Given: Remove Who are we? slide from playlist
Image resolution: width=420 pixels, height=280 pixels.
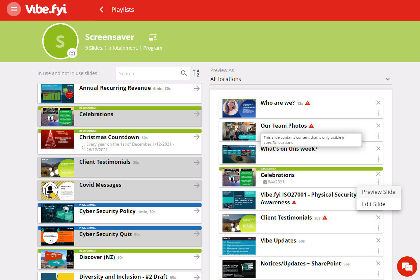Looking at the screenshot, I should (378, 103).
